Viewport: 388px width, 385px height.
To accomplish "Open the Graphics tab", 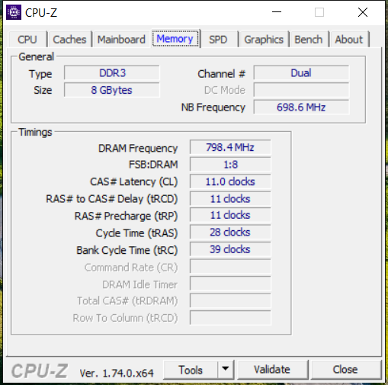I will (264, 40).
